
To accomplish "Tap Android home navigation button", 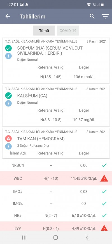I will point(55,238).
